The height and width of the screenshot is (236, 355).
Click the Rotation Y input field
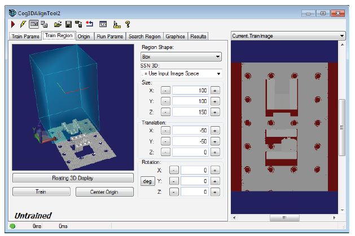[195, 181]
